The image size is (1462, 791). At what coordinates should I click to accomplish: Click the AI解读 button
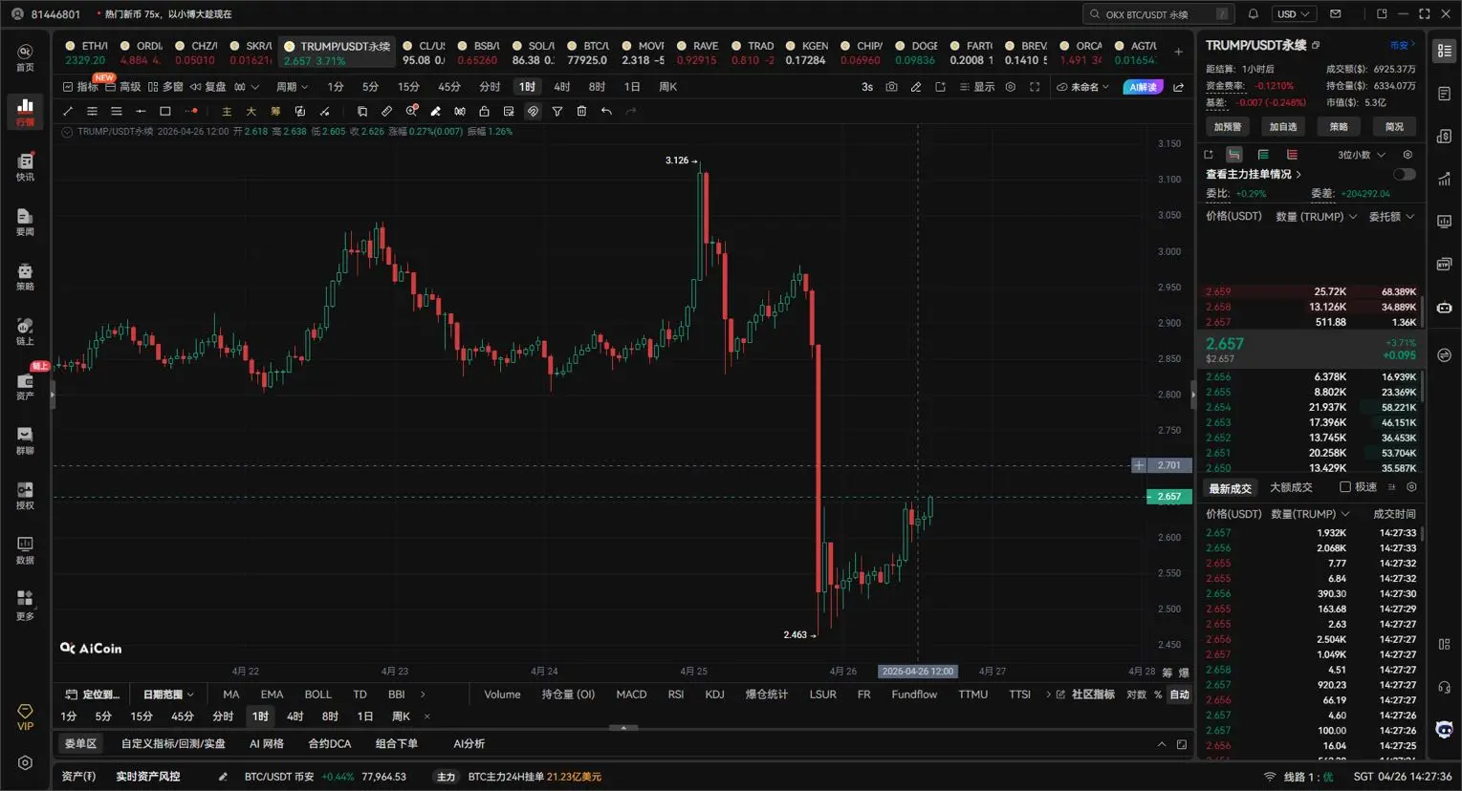pyautogui.click(x=1143, y=87)
